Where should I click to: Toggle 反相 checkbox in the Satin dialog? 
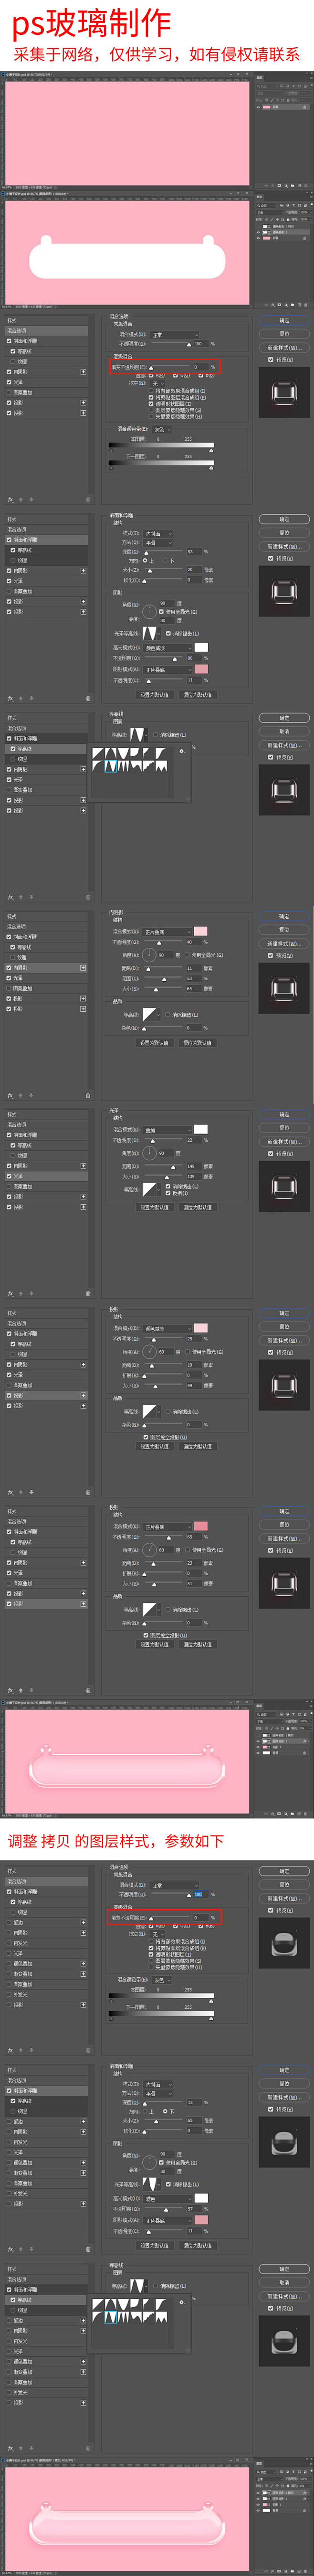[x=169, y=1193]
